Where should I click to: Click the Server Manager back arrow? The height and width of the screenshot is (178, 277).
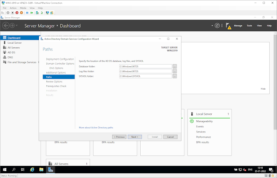(6, 26)
